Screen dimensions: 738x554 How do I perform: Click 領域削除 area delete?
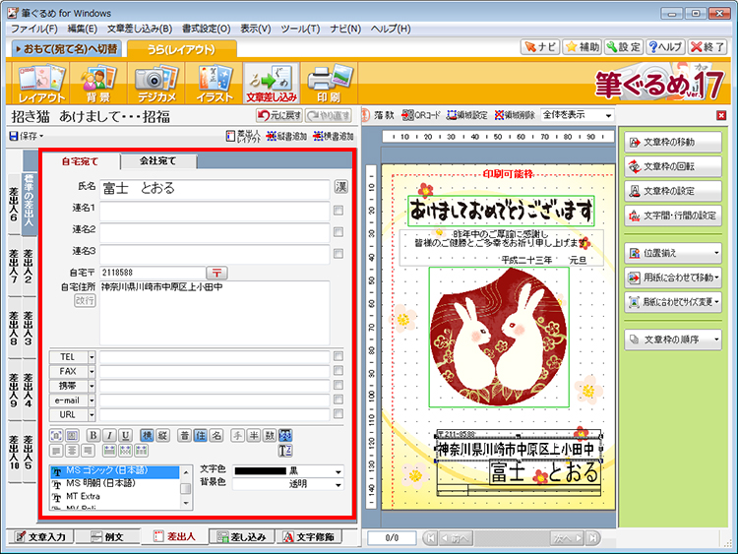pyautogui.click(x=515, y=115)
